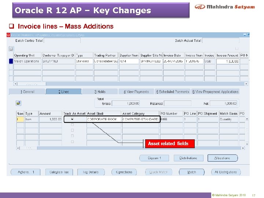
Task: Check Track As Asset in fourth line row
Action: pyautogui.click(x=72, y=136)
